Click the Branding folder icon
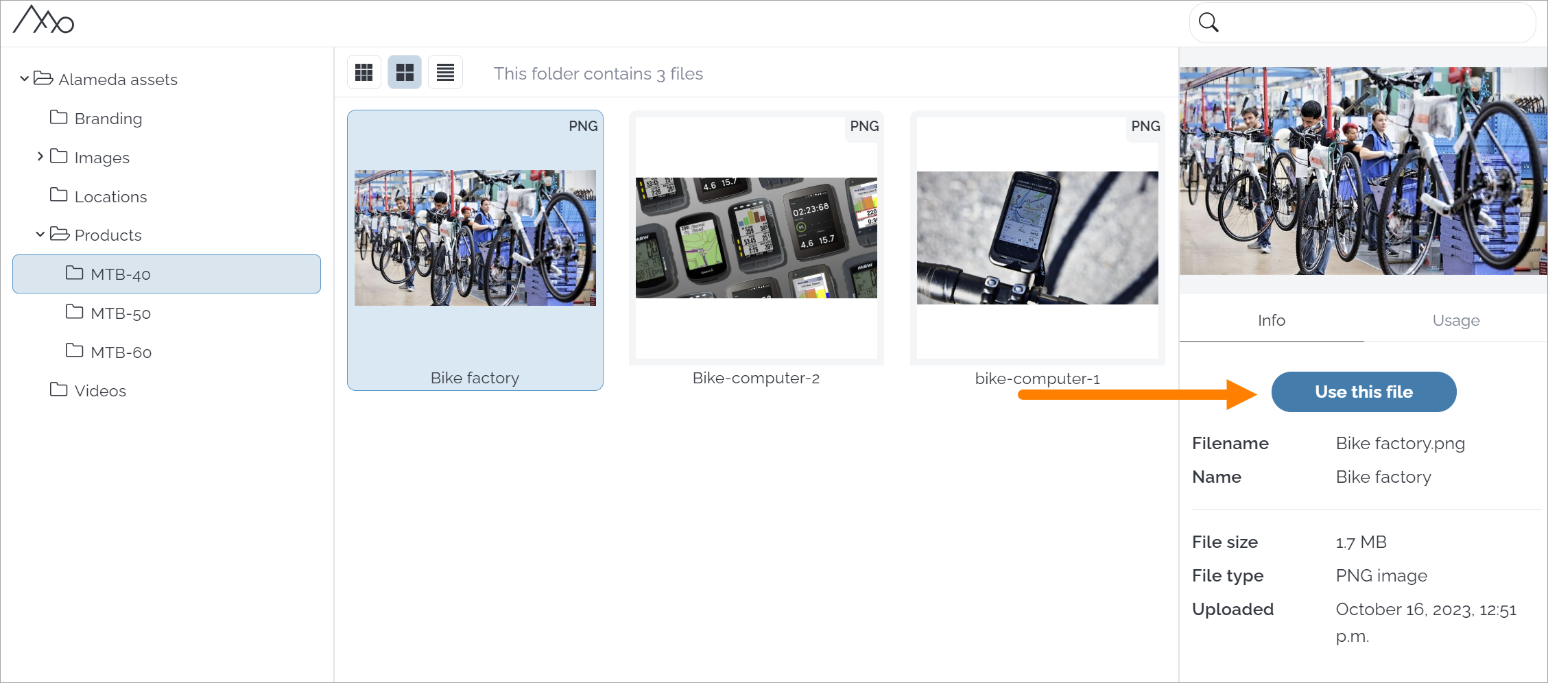 coord(59,117)
